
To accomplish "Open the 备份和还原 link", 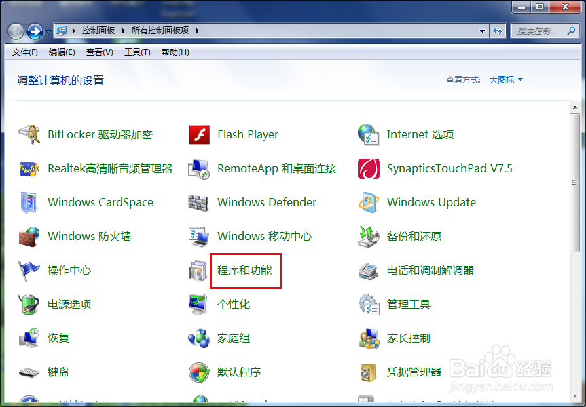I will [414, 236].
